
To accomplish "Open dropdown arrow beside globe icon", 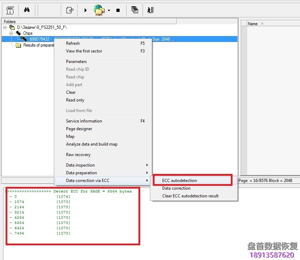I will [109, 10].
